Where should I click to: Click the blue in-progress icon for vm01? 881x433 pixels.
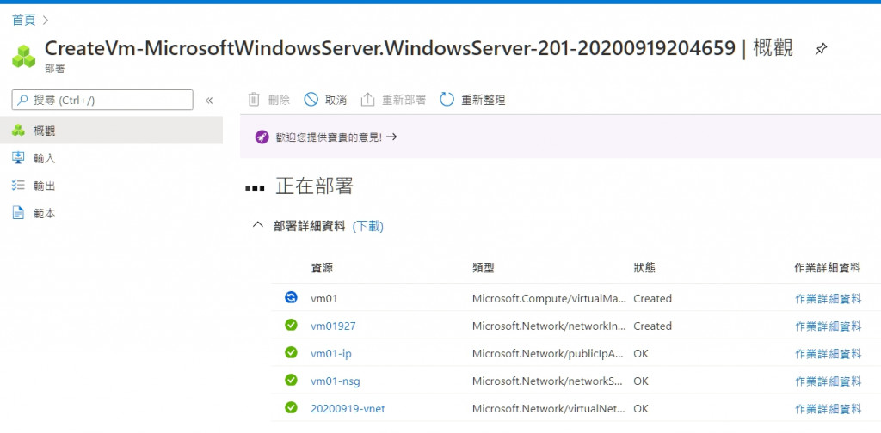pyautogui.click(x=291, y=297)
